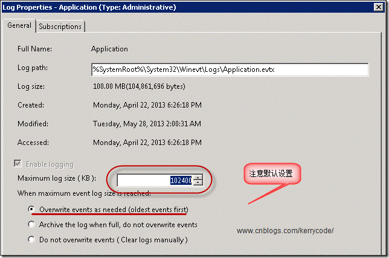Click the log size value 100.00 MB
This screenshot has width=389, height=258.
pyautogui.click(x=139, y=86)
